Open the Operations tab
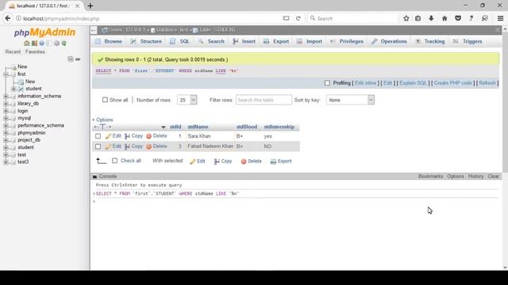 (389, 41)
